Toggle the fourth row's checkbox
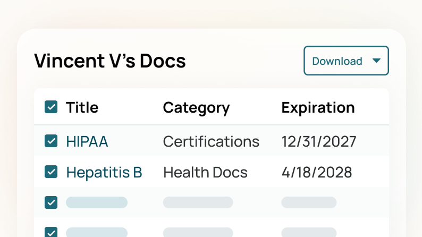This screenshot has height=237, width=422. pyautogui.click(x=51, y=232)
